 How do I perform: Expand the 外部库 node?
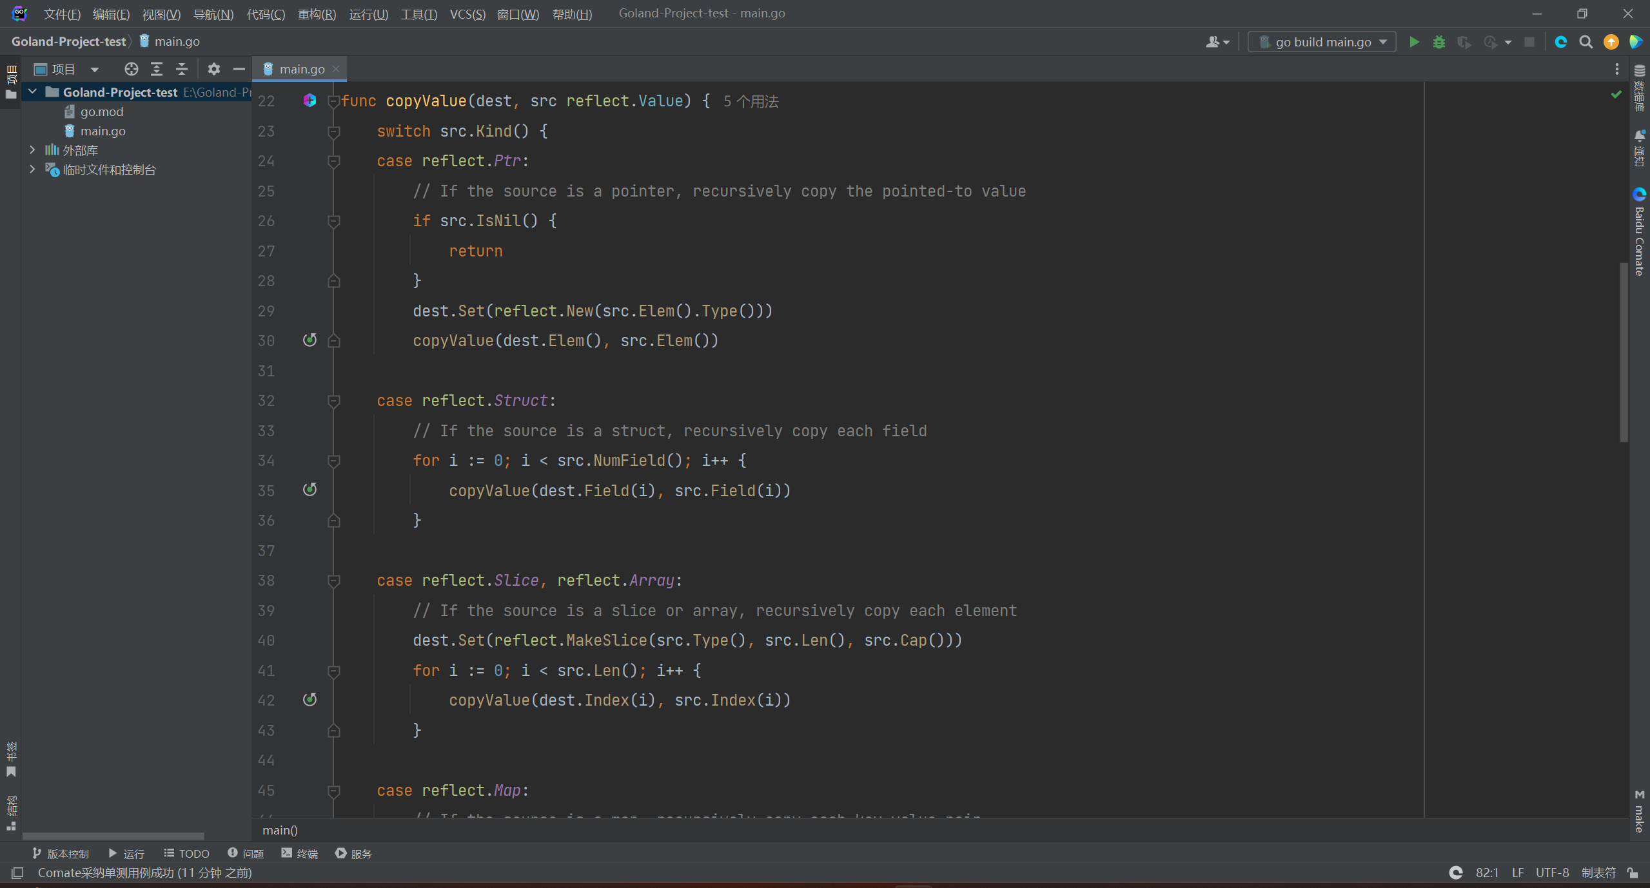[32, 150]
